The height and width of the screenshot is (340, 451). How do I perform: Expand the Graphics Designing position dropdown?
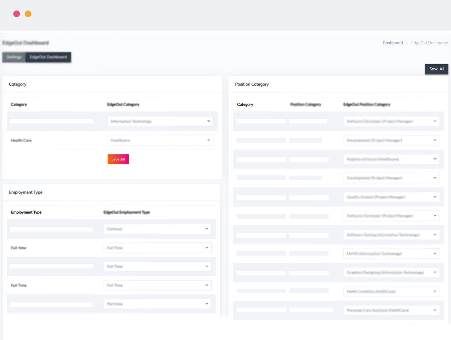391,272
